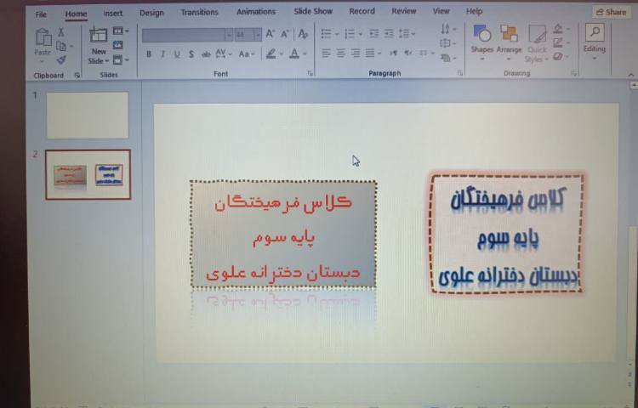Image resolution: width=638 pixels, height=408 pixels.
Task: Open Align Text options
Action: tap(447, 43)
